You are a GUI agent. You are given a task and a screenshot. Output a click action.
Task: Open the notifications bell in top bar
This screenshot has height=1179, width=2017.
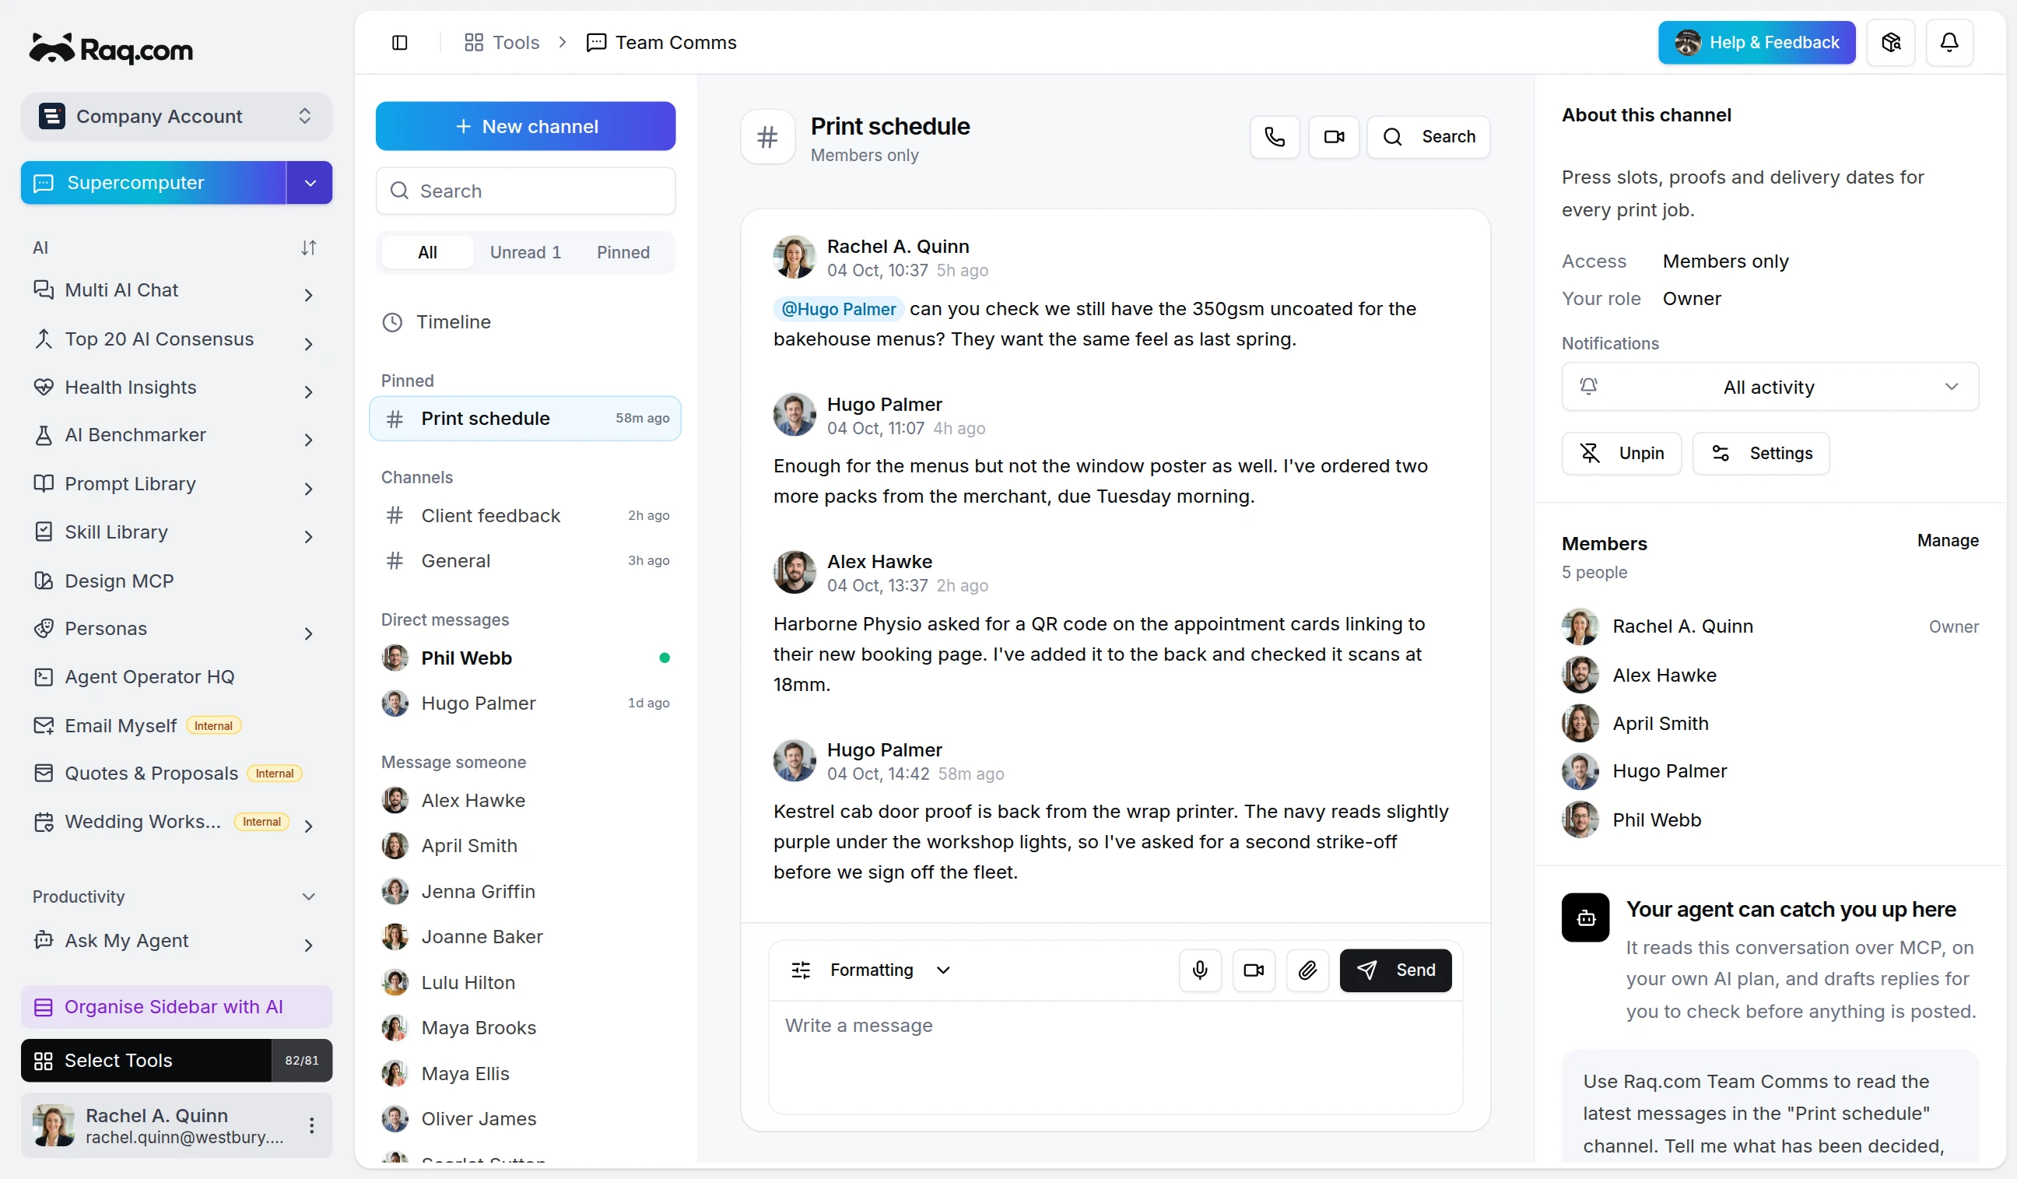tap(1949, 43)
